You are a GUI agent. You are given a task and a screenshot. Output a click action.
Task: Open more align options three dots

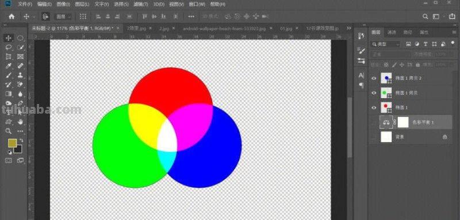coord(191,17)
